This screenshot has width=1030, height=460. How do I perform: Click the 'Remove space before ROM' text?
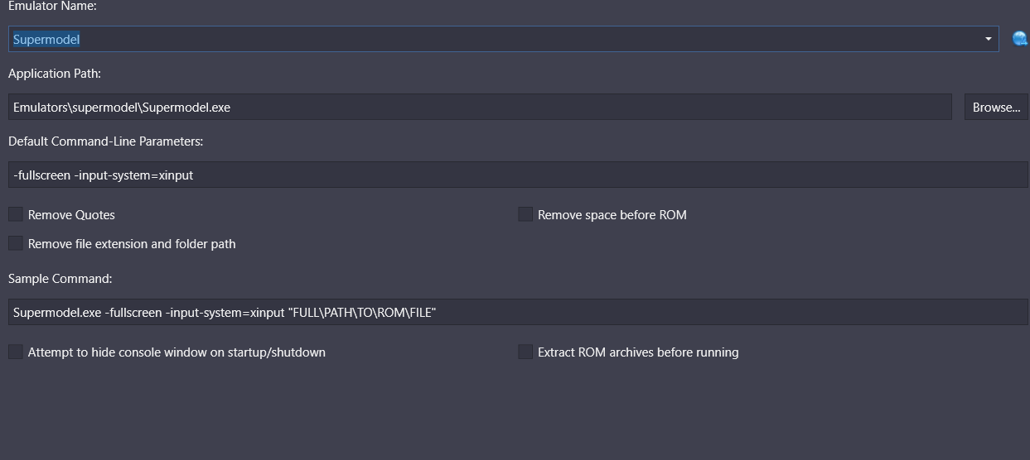(612, 214)
